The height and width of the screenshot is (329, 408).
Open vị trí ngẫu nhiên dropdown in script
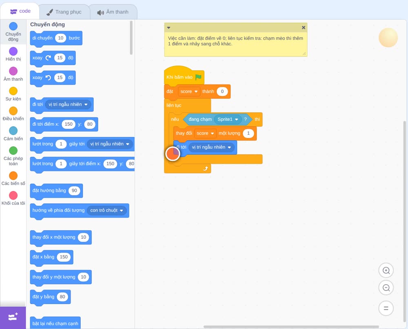coord(211,147)
